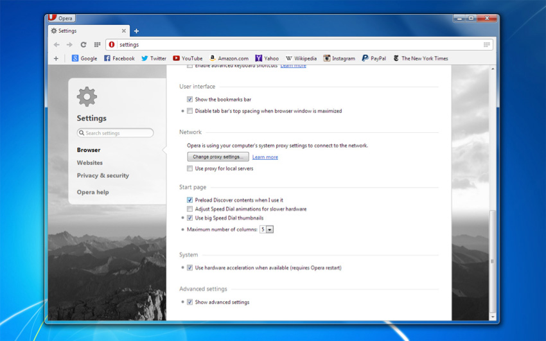Uncheck Show the bookmarks bar
Screen dimensions: 546x341
tap(190, 100)
